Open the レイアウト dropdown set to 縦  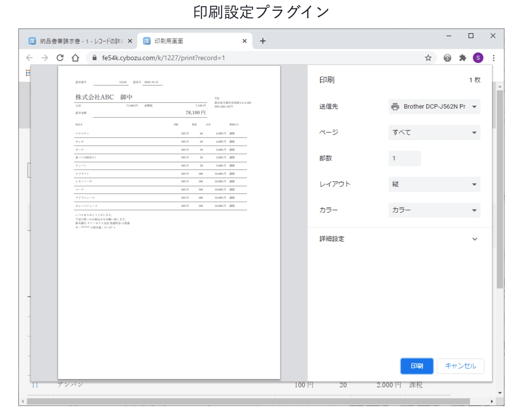pos(434,184)
